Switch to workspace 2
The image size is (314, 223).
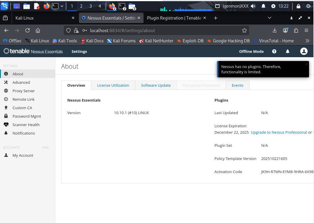click(81, 6)
